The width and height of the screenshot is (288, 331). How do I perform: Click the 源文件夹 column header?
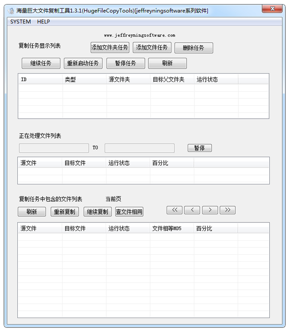[x=128, y=79]
